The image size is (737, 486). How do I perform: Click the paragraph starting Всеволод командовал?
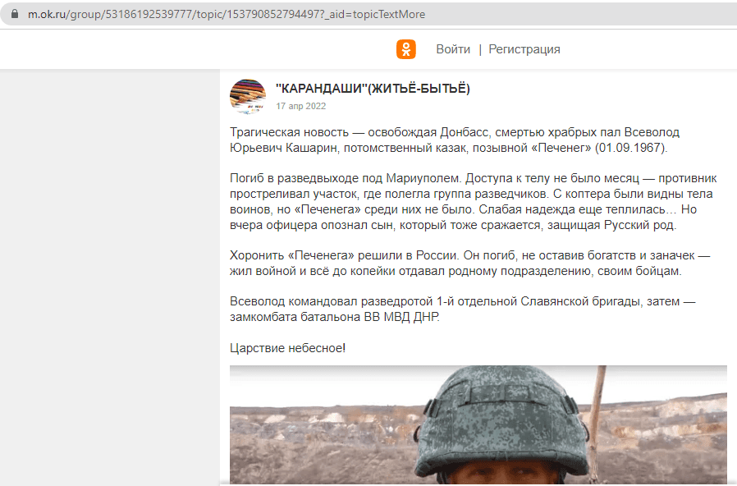(463, 309)
